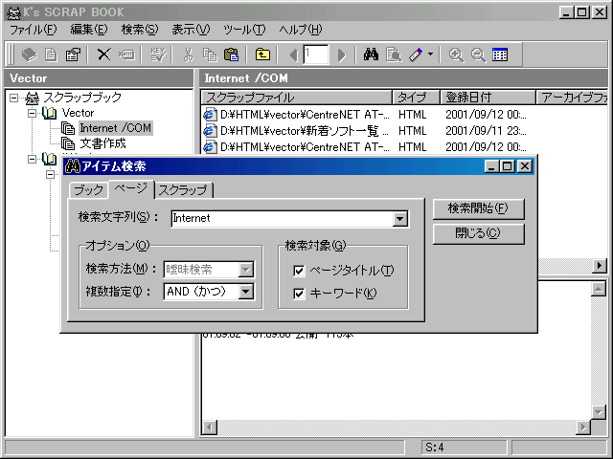
Task: Click the binoculars search toolbar icon
Action: tap(372, 55)
